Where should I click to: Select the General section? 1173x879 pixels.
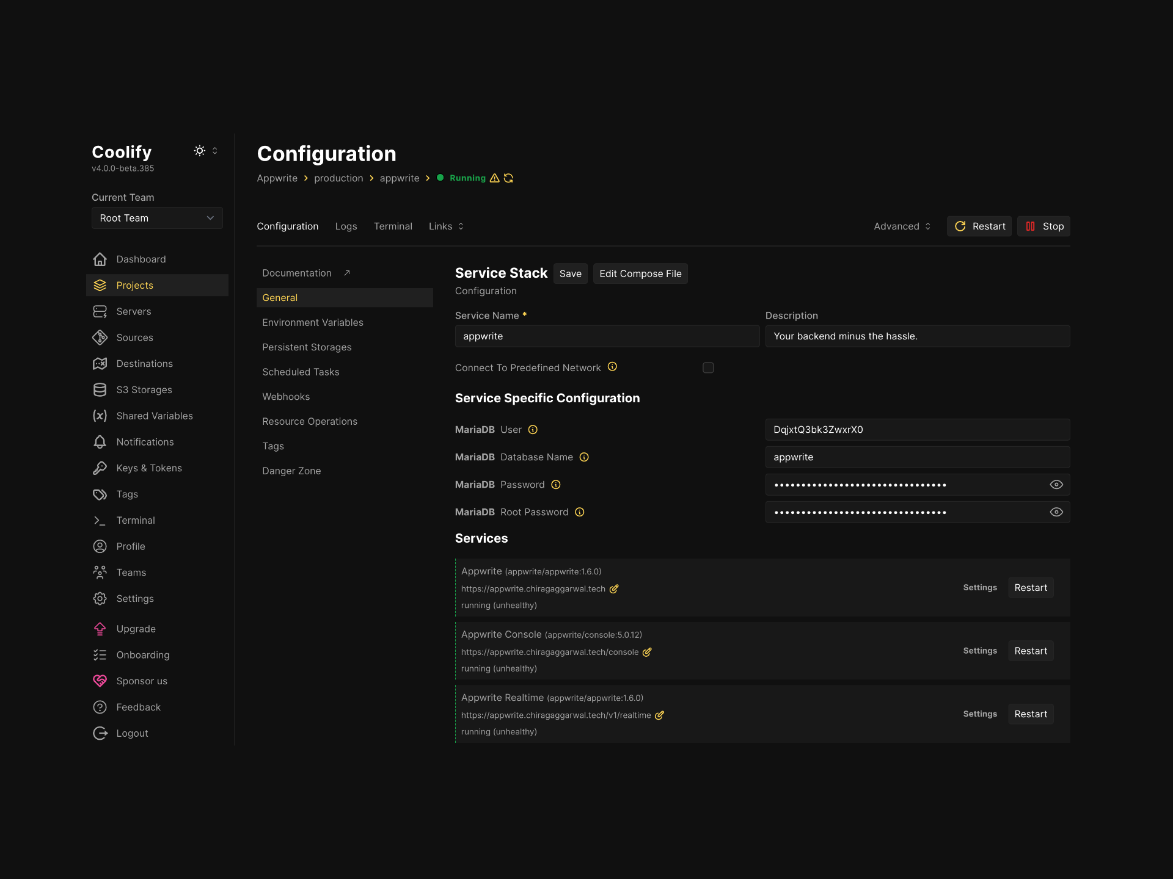coord(345,298)
